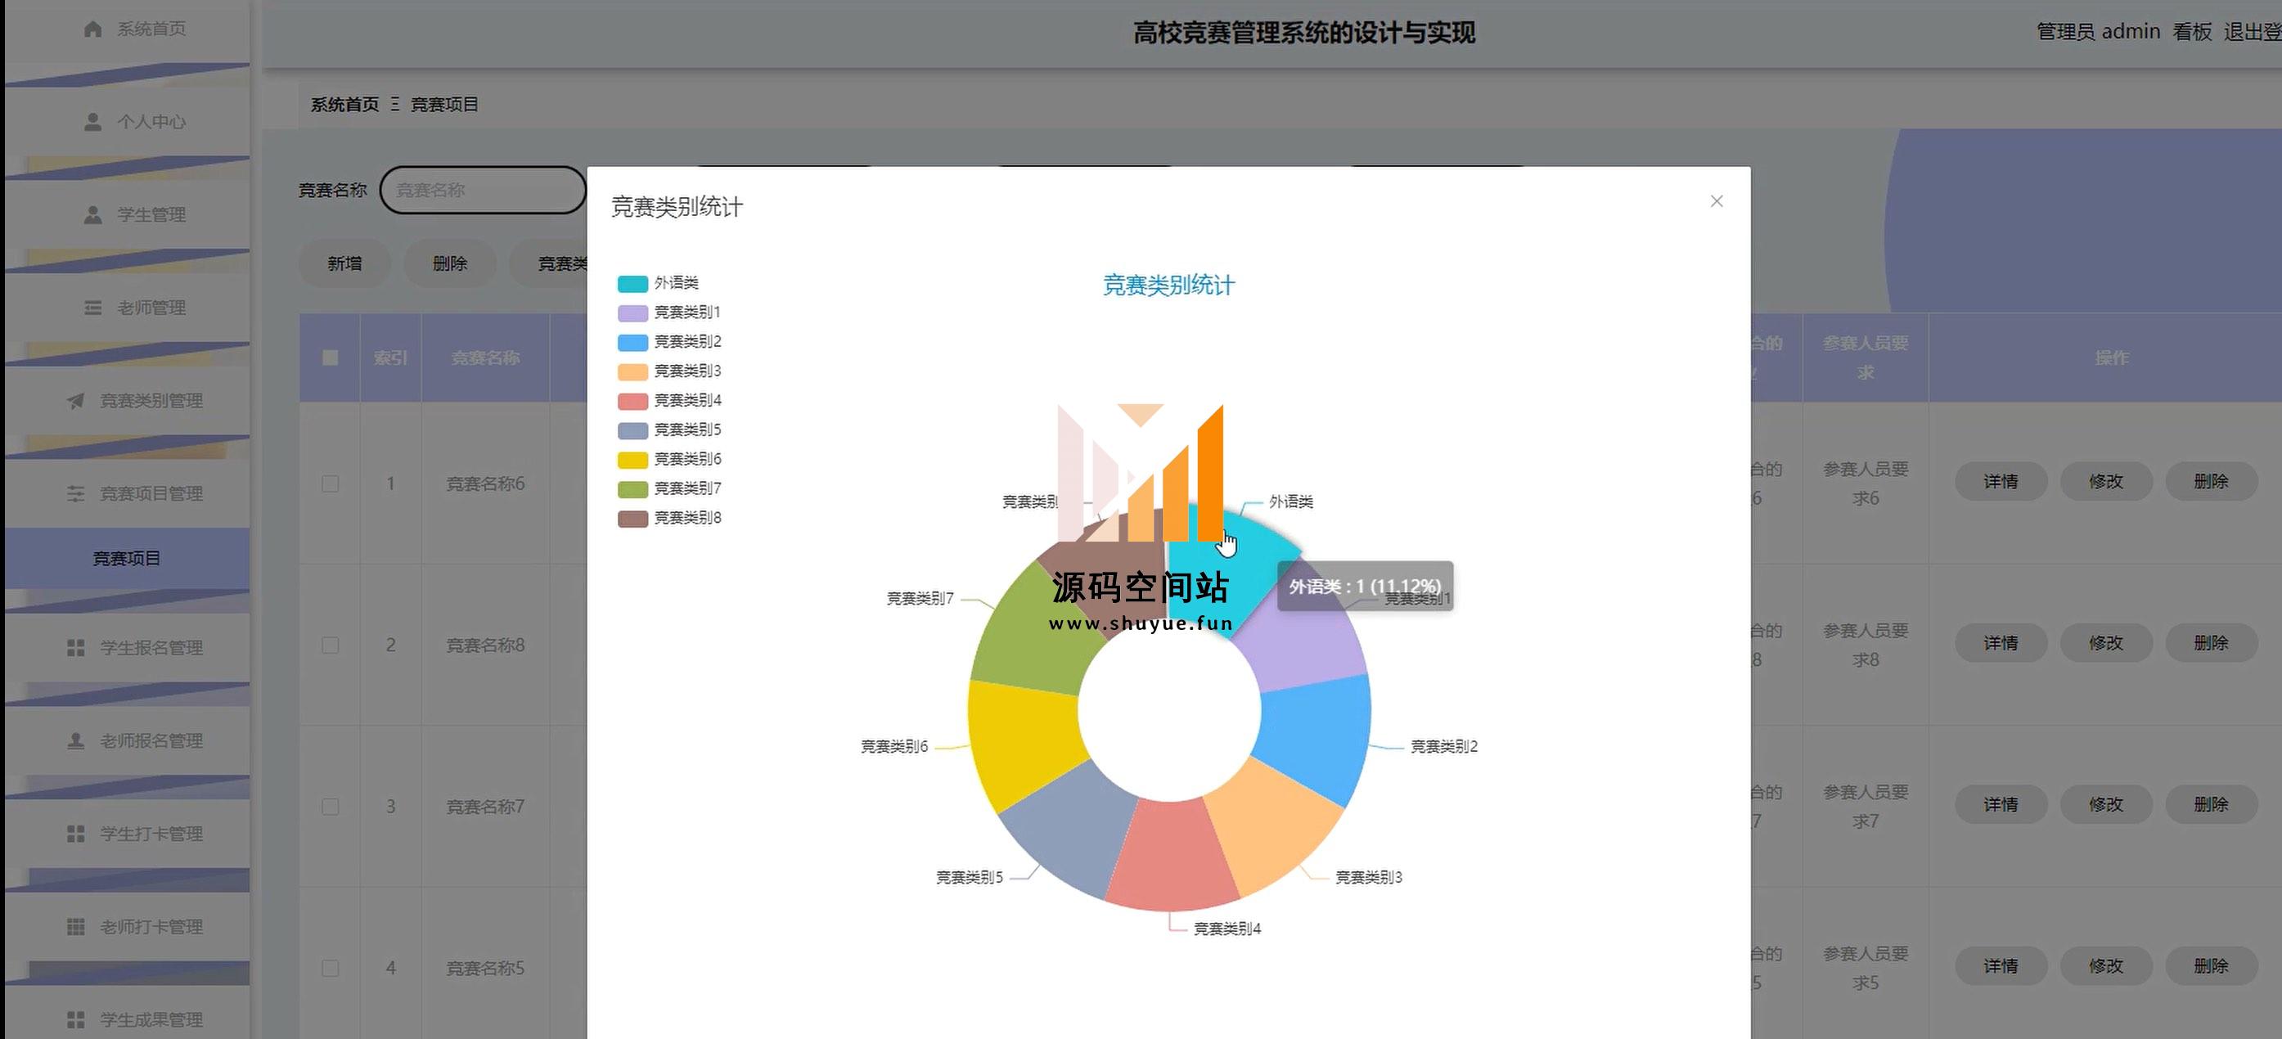
Task: Expand 学生打卡管理 sidebar menu
Action: 128,834
